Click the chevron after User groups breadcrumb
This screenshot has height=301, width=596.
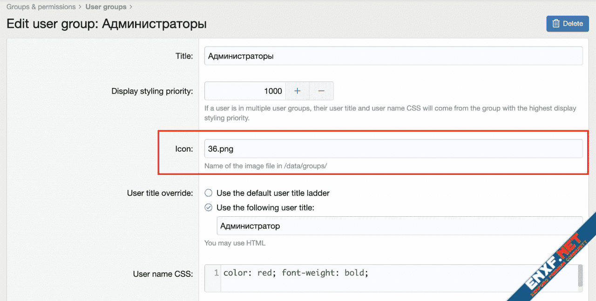[131, 7]
